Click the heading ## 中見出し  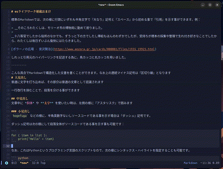(20, 99)
